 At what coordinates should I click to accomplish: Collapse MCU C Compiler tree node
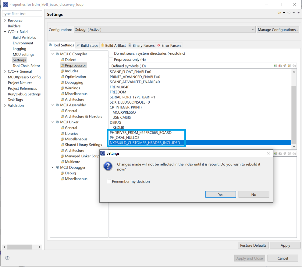pyautogui.click(x=53, y=54)
